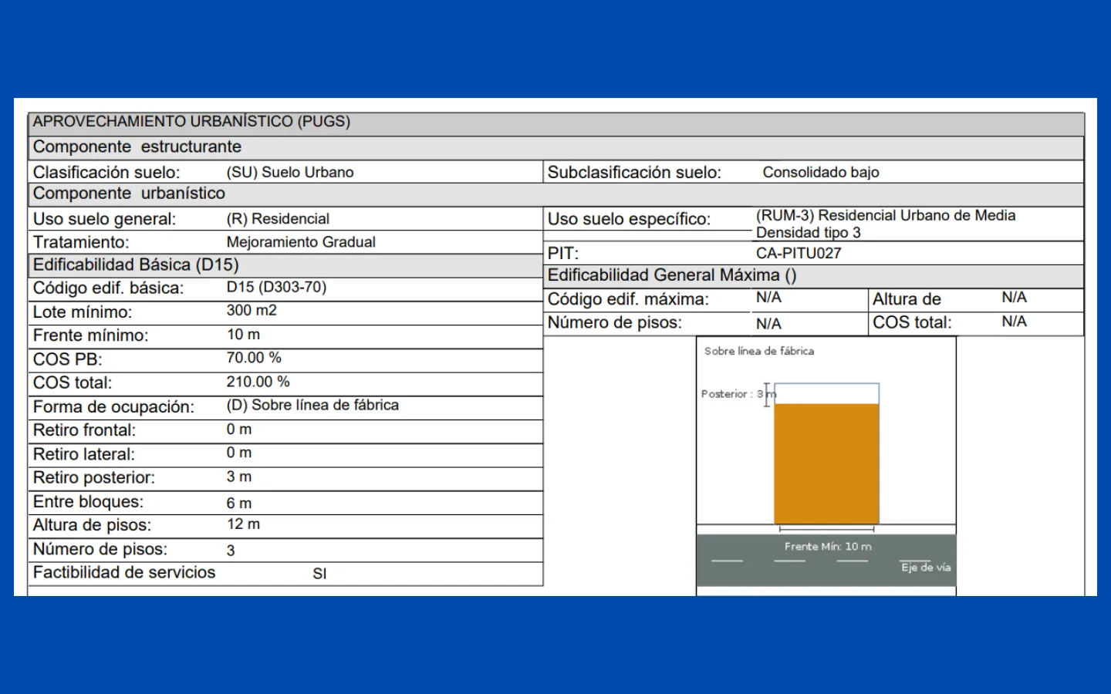Click the label 'Clasificación suelo:'
This screenshot has width=1111, height=694.
106,173
